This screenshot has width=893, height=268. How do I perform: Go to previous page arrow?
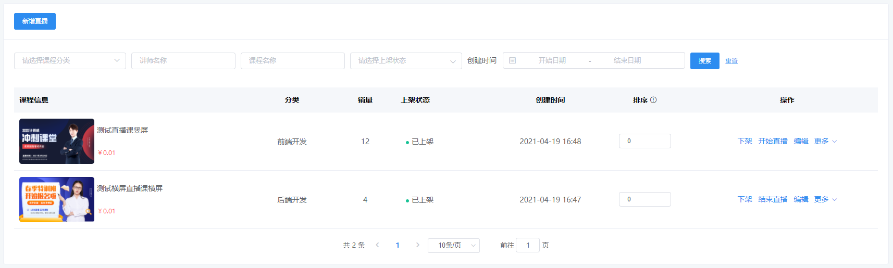pyautogui.click(x=377, y=245)
